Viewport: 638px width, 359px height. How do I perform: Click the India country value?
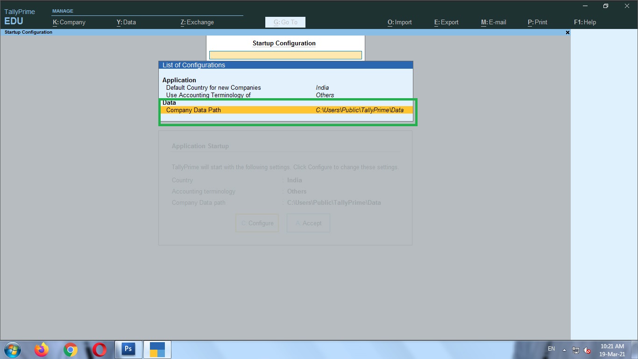tap(322, 87)
